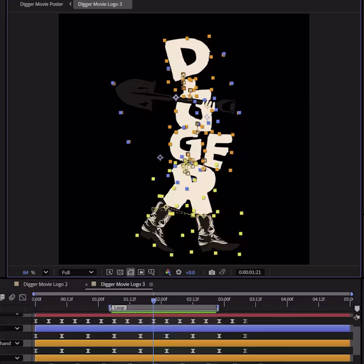Click the current time indicator playhead
The image size is (364, 364).
click(x=153, y=301)
